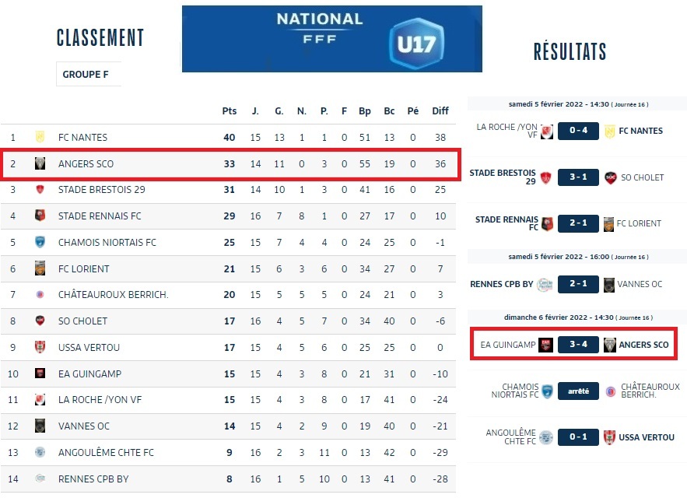Click the Stade Rennais FC crest in standings
Viewport: 687px width, 498px height.
[x=40, y=216]
